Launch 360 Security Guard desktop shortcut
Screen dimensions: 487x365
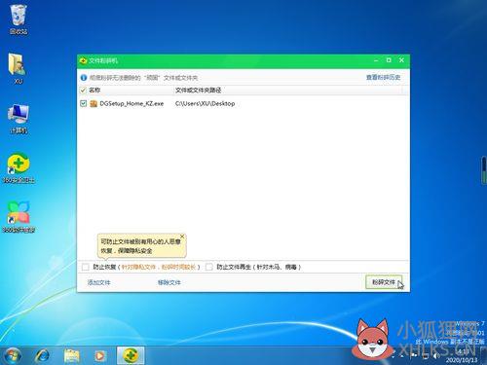19,168
